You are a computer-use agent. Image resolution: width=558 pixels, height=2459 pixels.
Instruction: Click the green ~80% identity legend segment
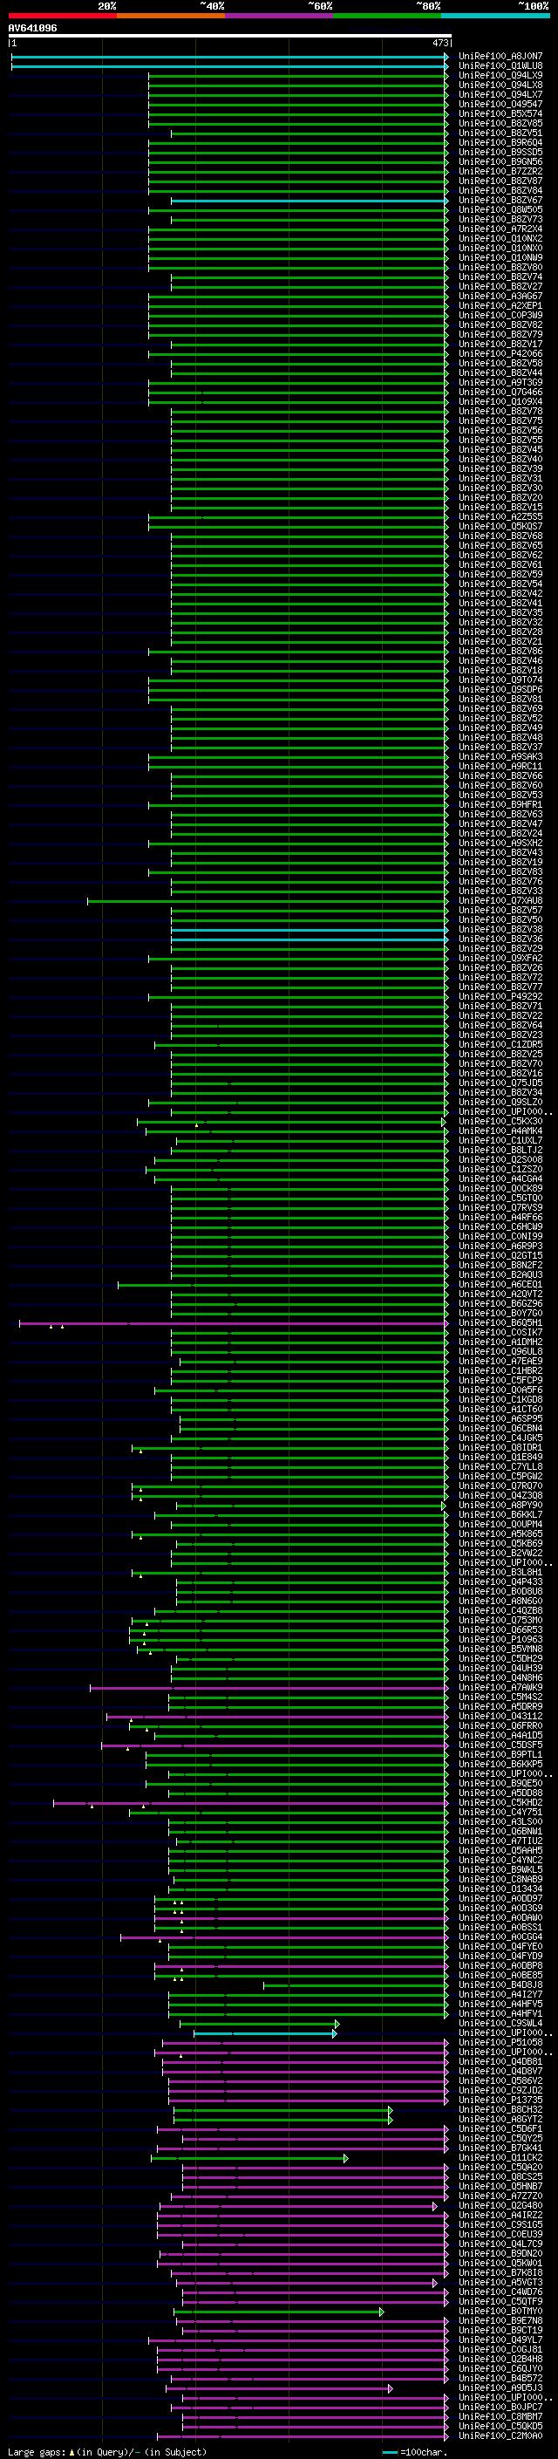[x=387, y=16]
